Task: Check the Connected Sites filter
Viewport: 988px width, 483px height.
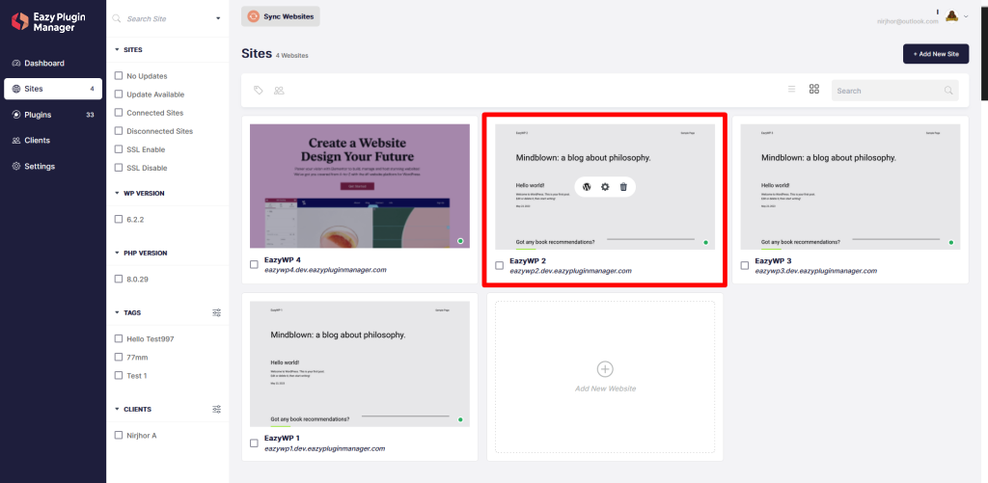Action: (119, 113)
